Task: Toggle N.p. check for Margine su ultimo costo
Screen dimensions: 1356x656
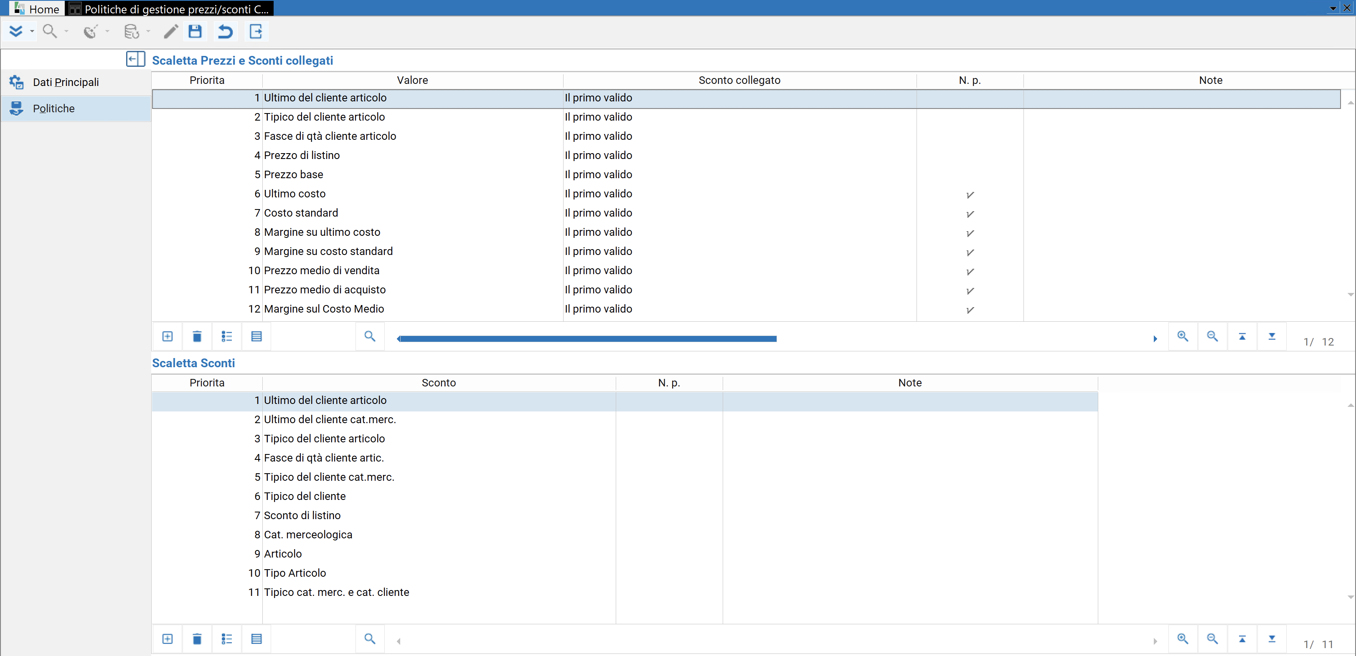Action: (970, 233)
